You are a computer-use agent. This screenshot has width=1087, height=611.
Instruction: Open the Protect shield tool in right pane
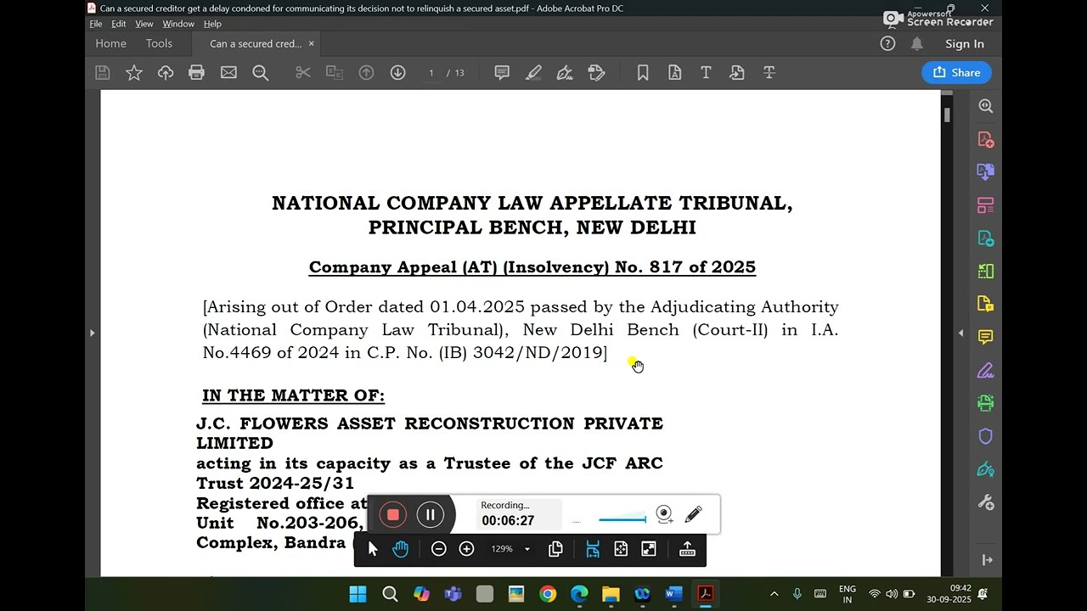point(985,436)
